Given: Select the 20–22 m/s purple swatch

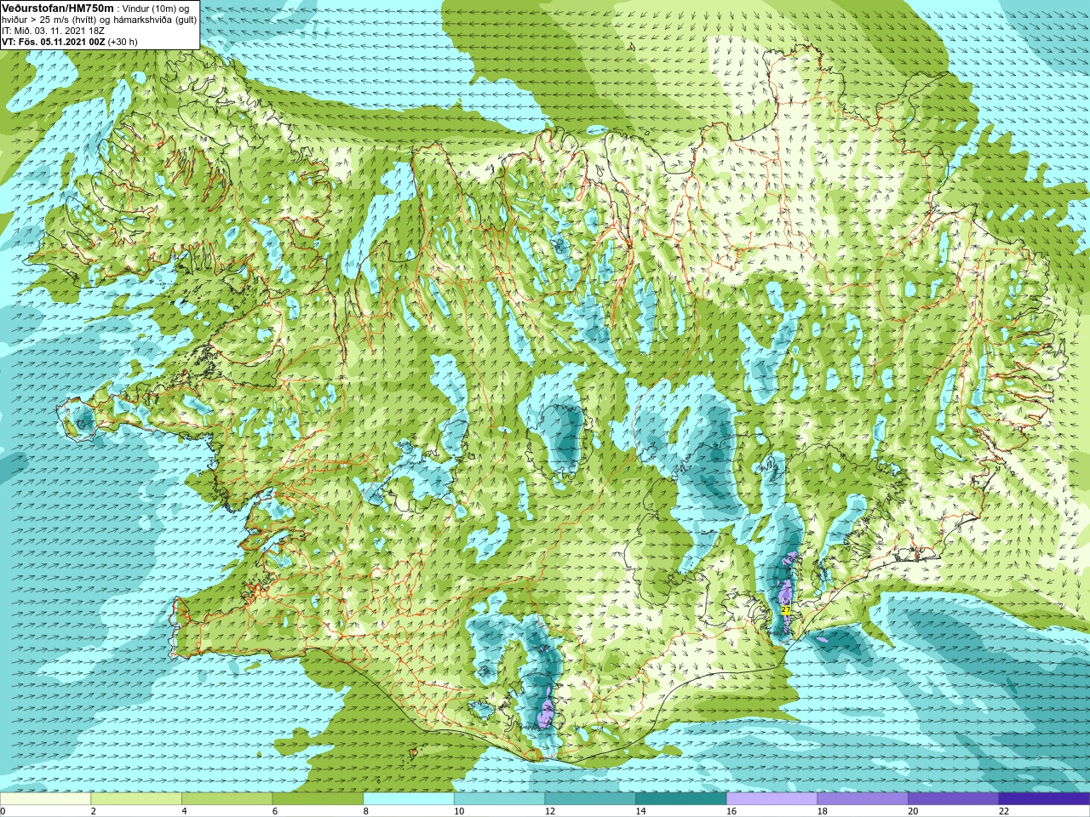Looking at the screenshot, I should click(954, 799).
